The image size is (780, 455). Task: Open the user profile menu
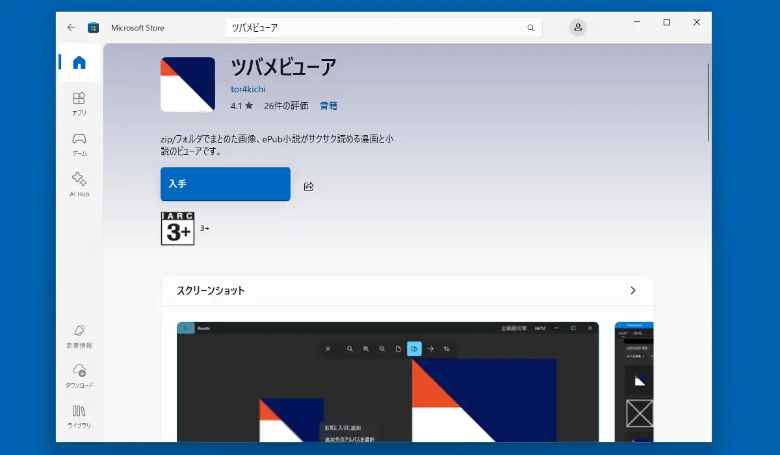578,27
